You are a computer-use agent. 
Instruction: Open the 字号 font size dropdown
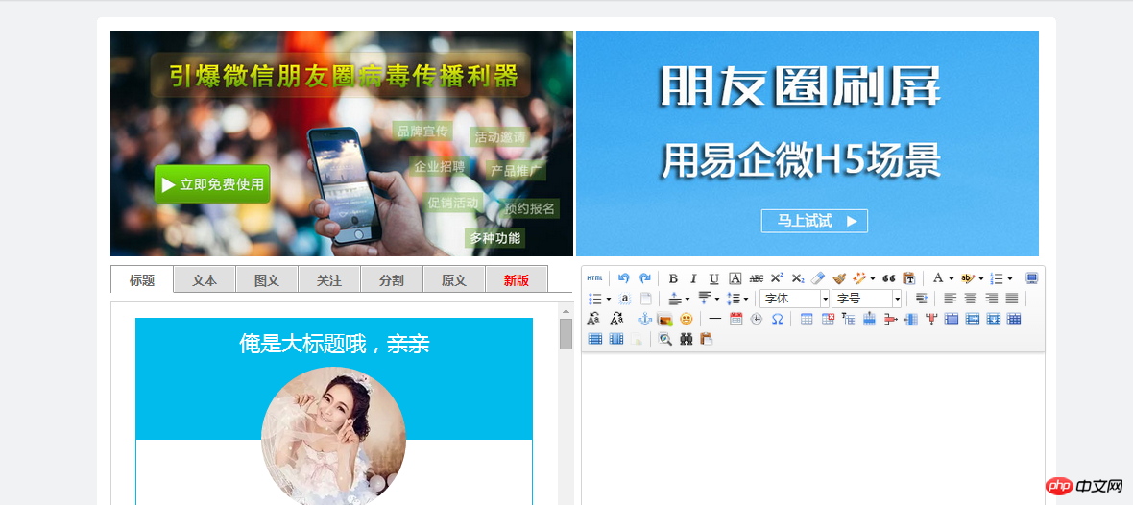(x=866, y=299)
